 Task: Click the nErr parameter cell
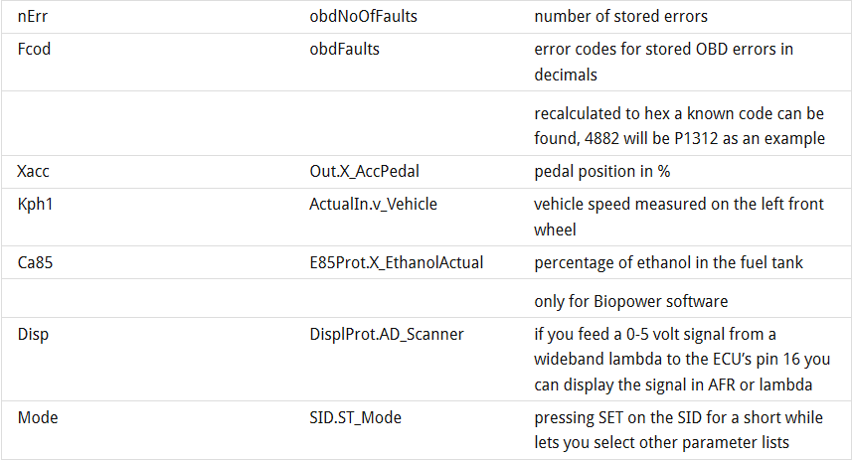34,17
